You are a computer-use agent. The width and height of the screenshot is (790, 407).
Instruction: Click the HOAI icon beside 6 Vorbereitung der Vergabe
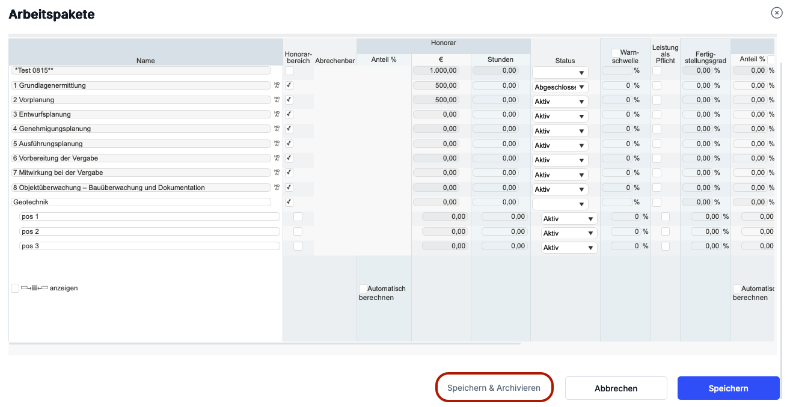(277, 158)
